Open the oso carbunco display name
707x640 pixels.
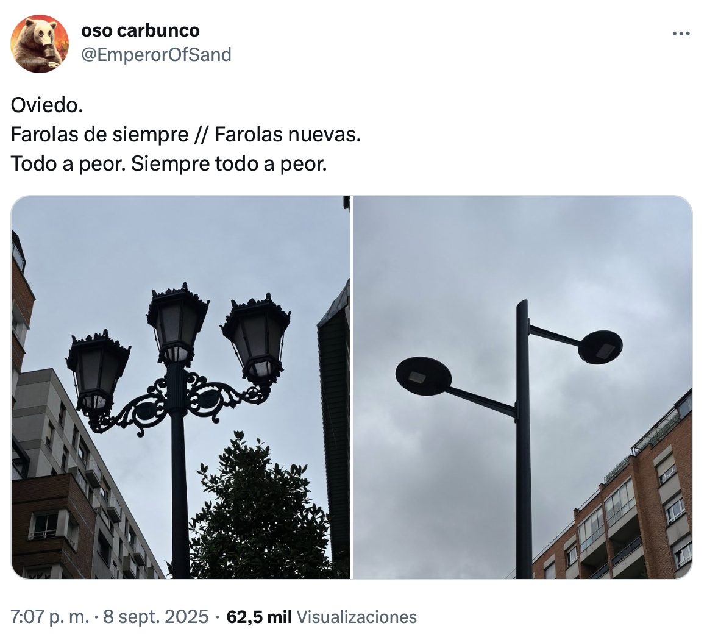point(140,30)
